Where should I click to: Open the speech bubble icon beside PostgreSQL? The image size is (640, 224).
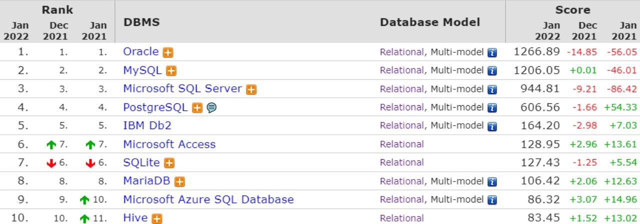click(211, 108)
